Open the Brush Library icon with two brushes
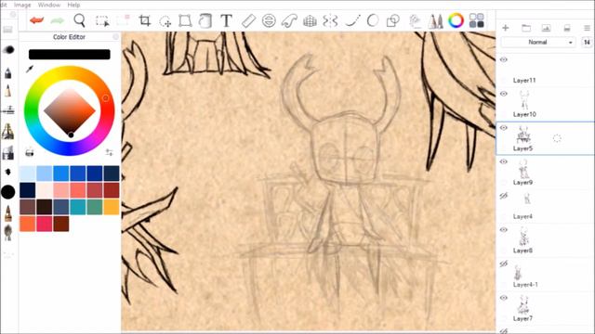The image size is (595, 334). pyautogui.click(x=435, y=20)
